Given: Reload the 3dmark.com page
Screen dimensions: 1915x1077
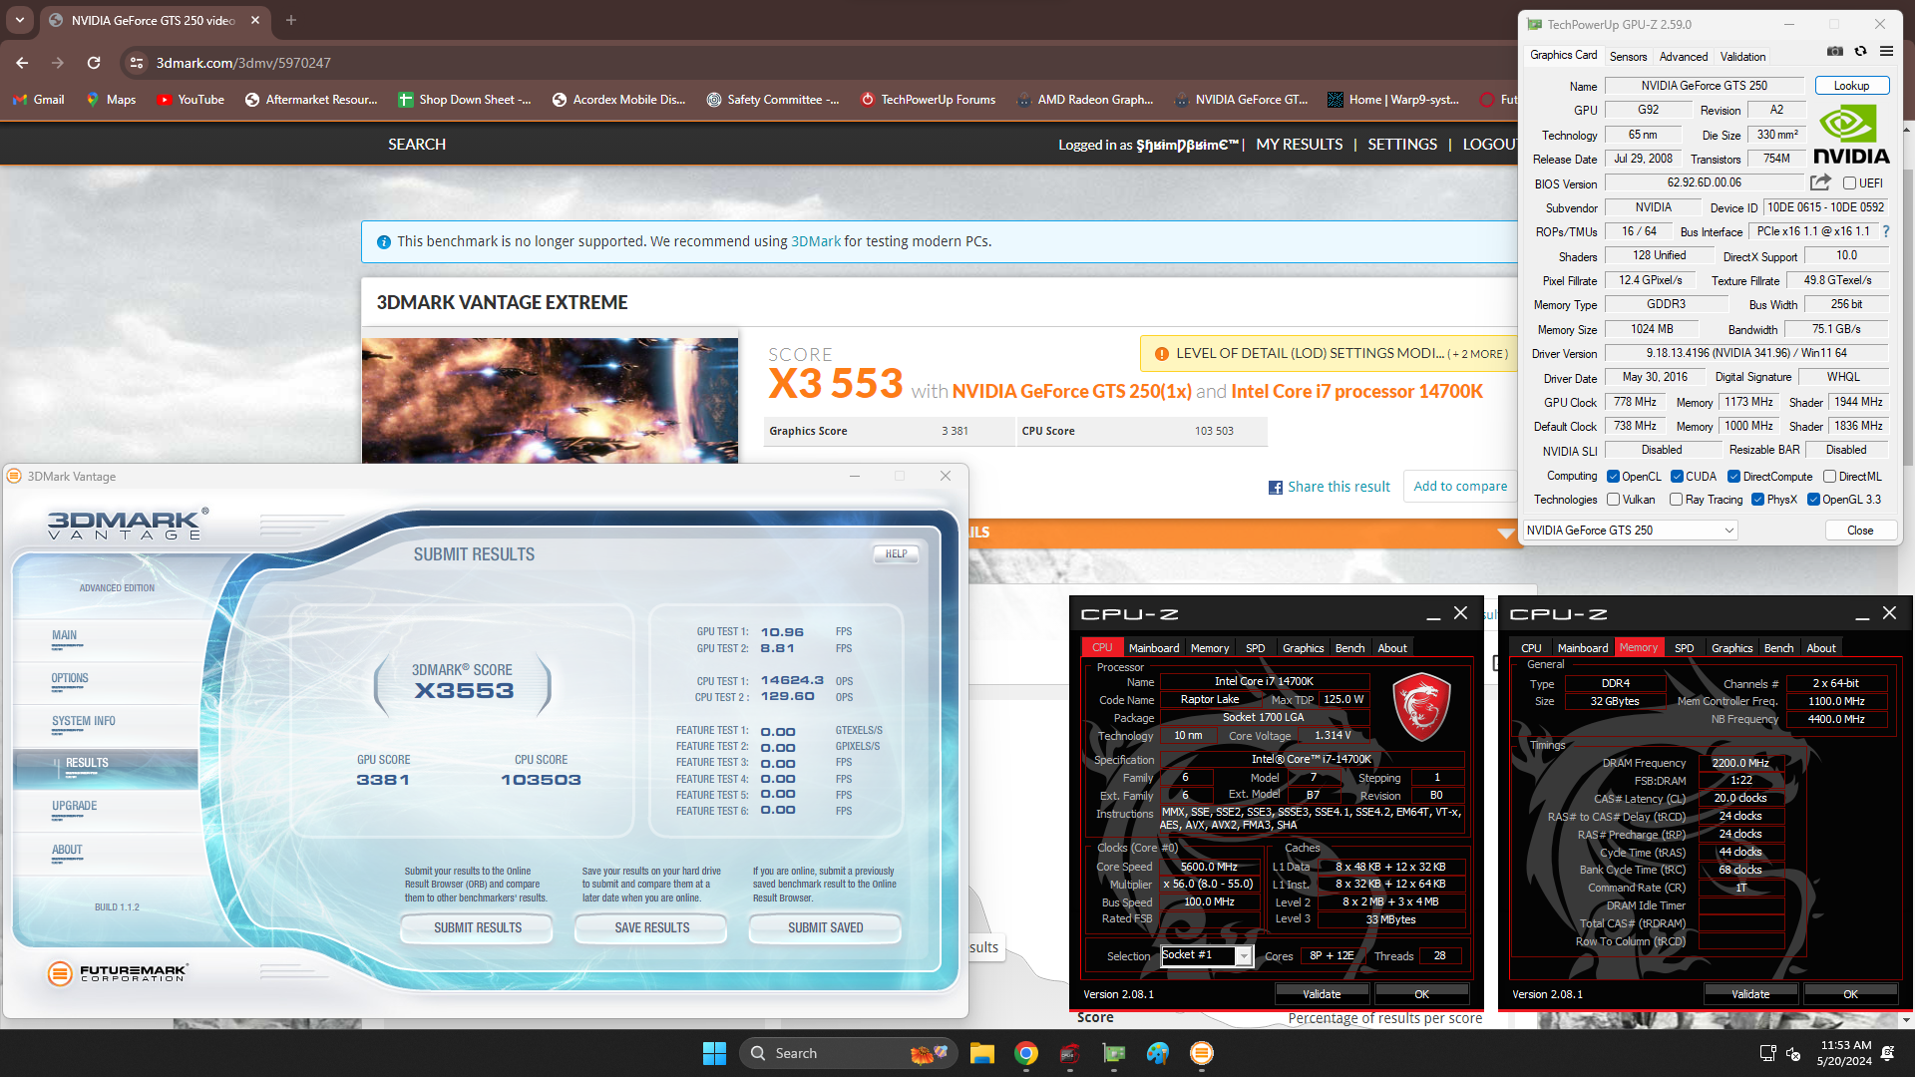Looking at the screenshot, I should pyautogui.click(x=94, y=63).
